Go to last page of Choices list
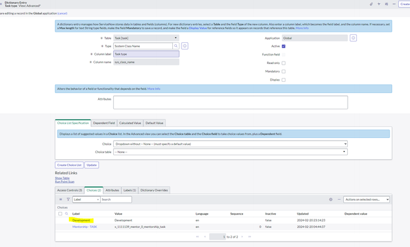Screen dimensions: 410x247 click(x=250, y=236)
